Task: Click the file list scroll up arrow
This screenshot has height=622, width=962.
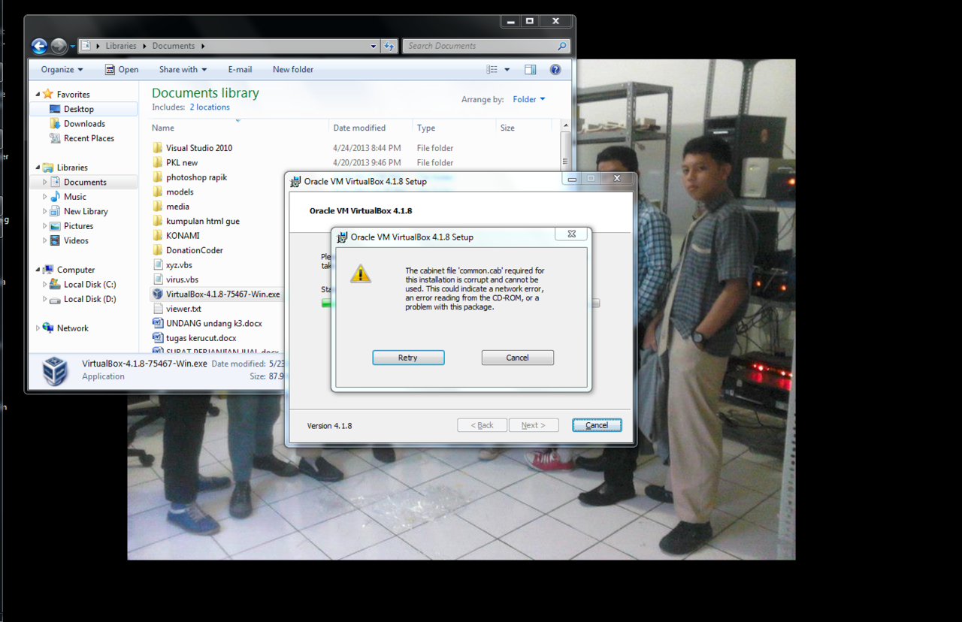Action: point(565,126)
